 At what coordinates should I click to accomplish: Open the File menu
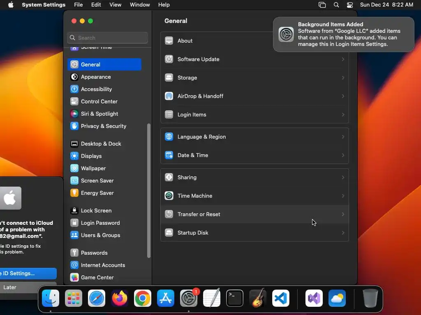click(x=79, y=5)
